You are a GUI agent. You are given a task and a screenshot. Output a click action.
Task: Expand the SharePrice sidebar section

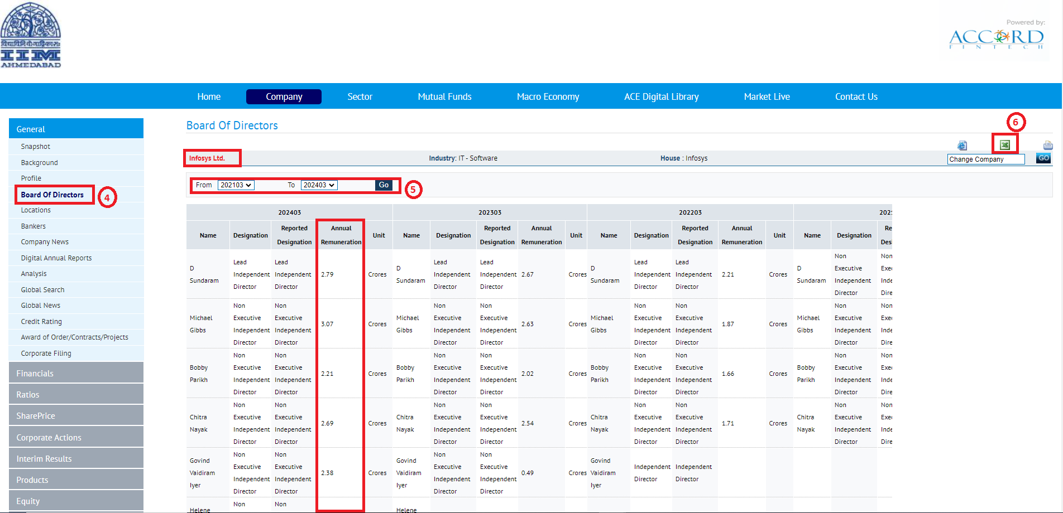coord(76,415)
